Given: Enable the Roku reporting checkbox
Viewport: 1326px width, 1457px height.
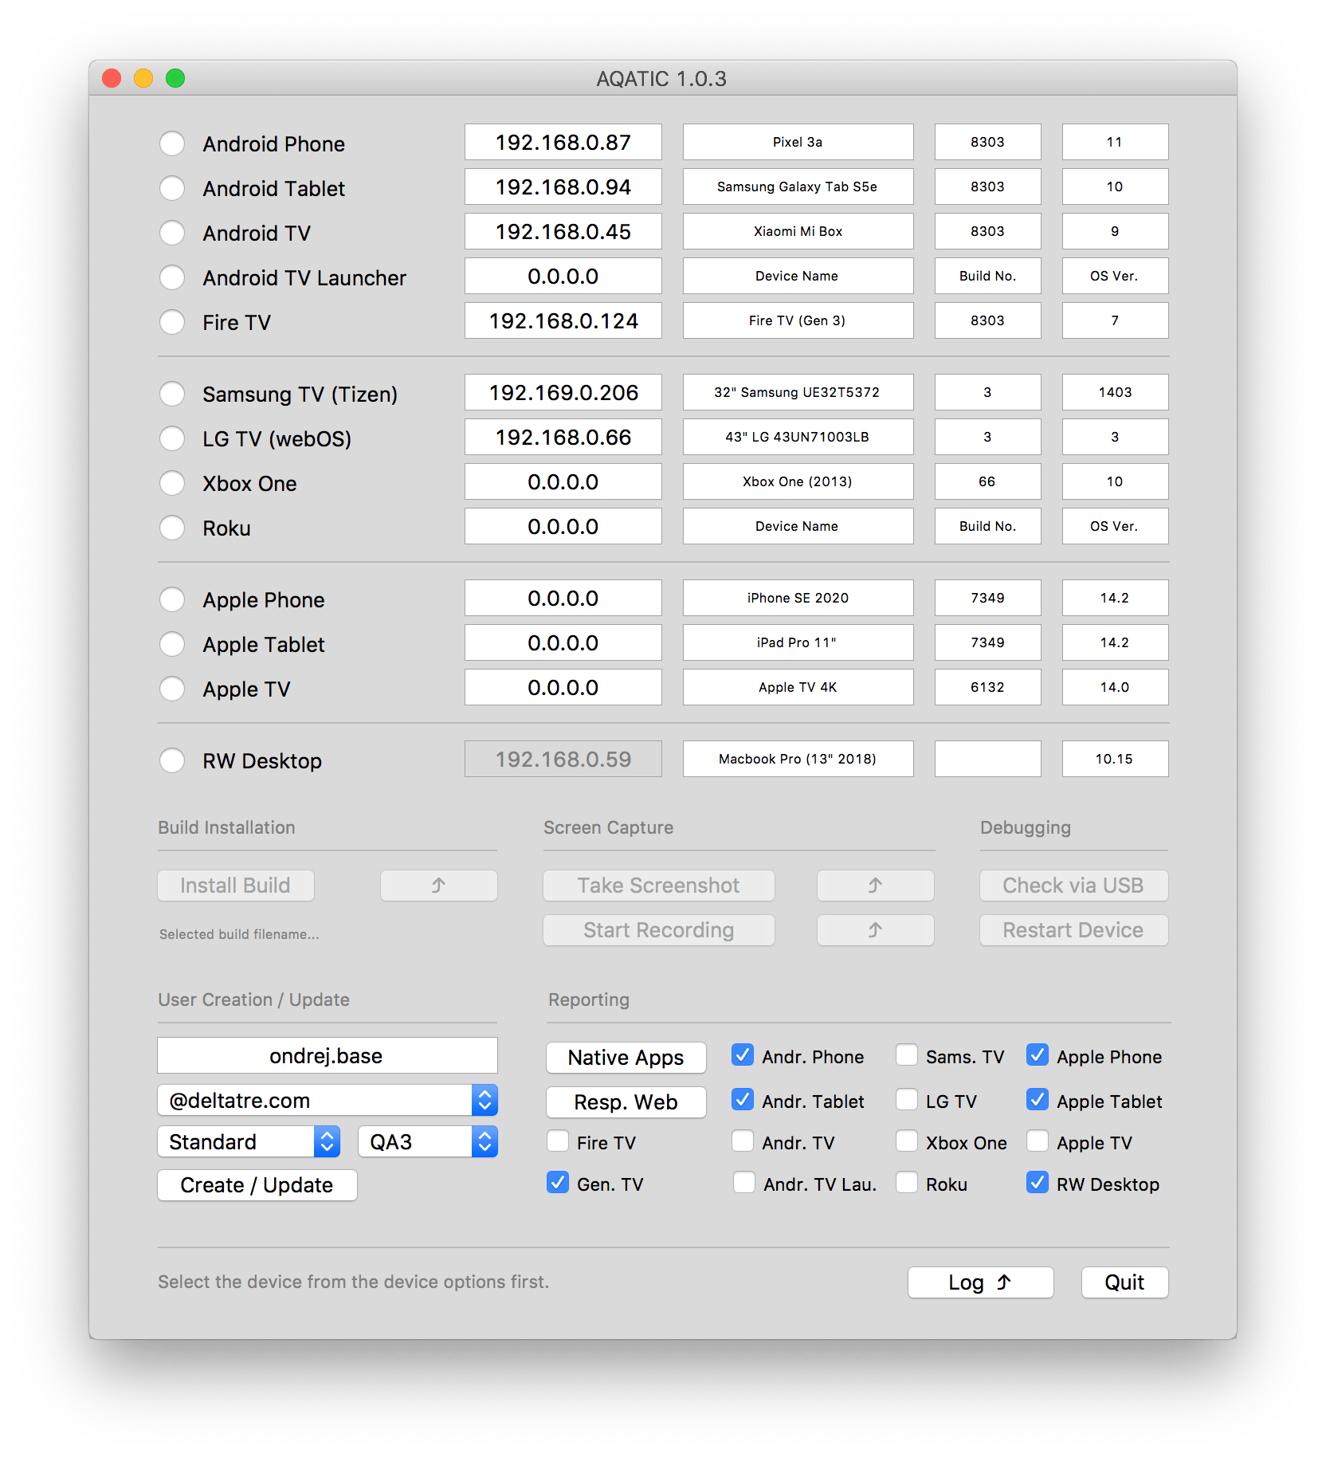Looking at the screenshot, I should 907,1183.
